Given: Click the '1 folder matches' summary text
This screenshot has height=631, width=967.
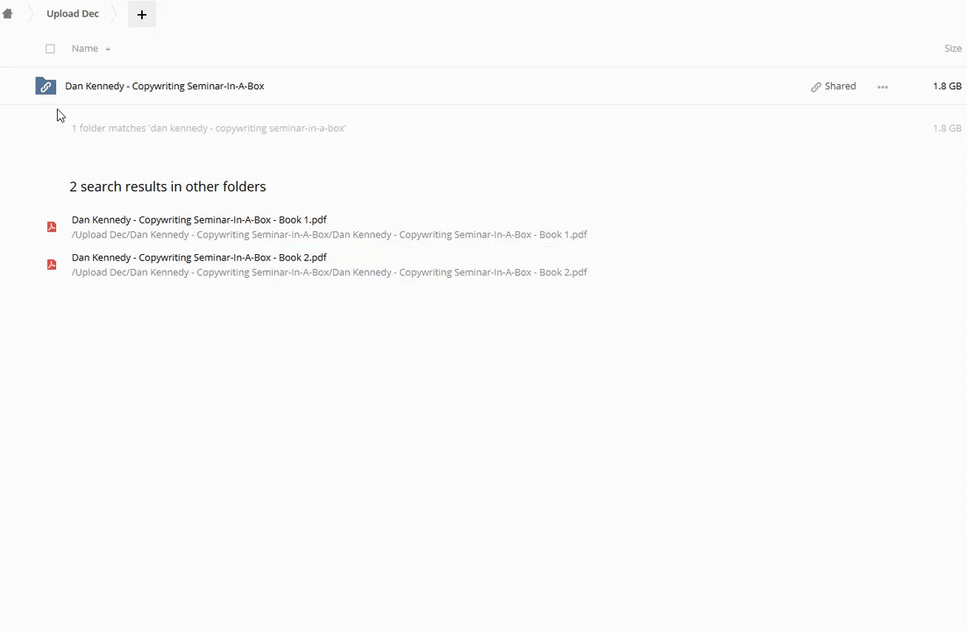Looking at the screenshot, I should (209, 128).
